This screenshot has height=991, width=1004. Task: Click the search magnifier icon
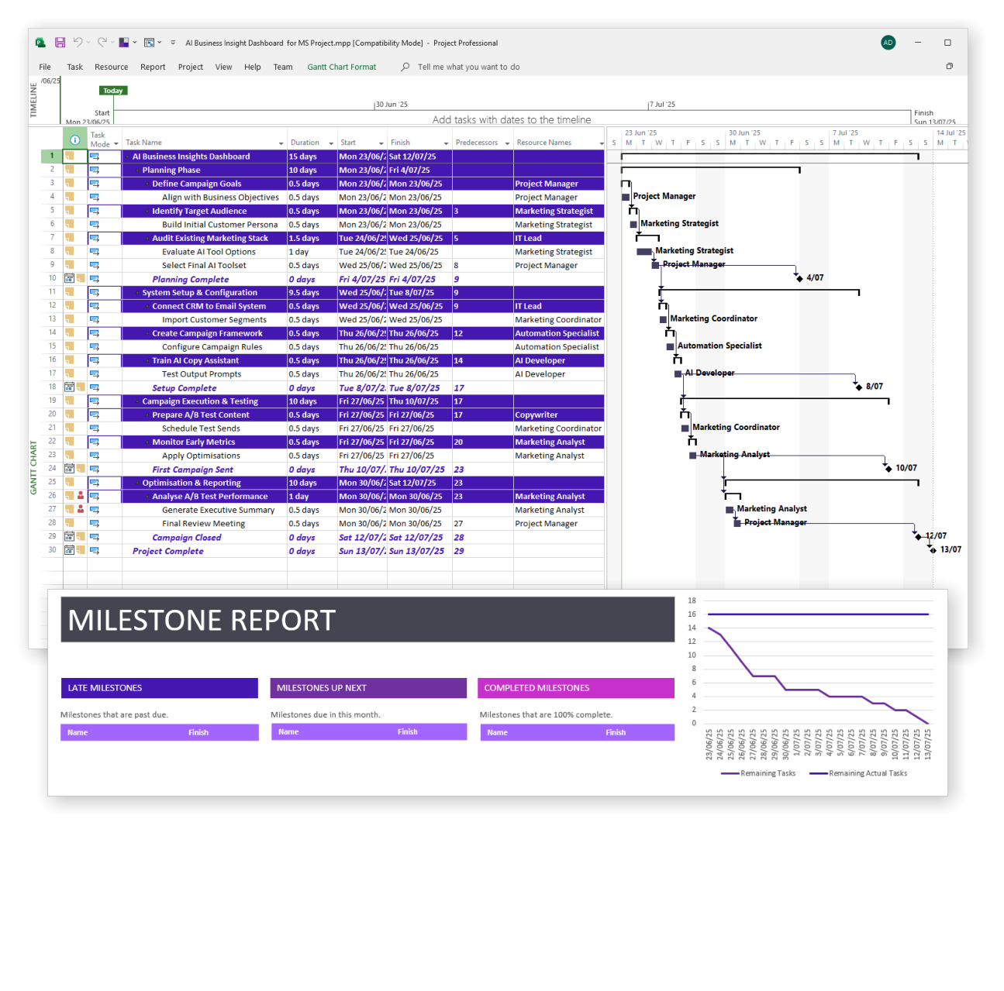click(405, 67)
